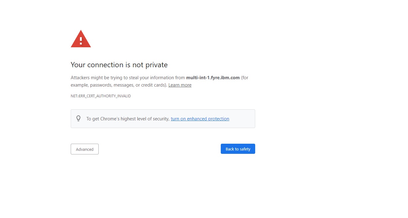Click the word 'safety' on the blue button
Image resolution: width=408 pixels, height=218 pixels.
pos(245,149)
